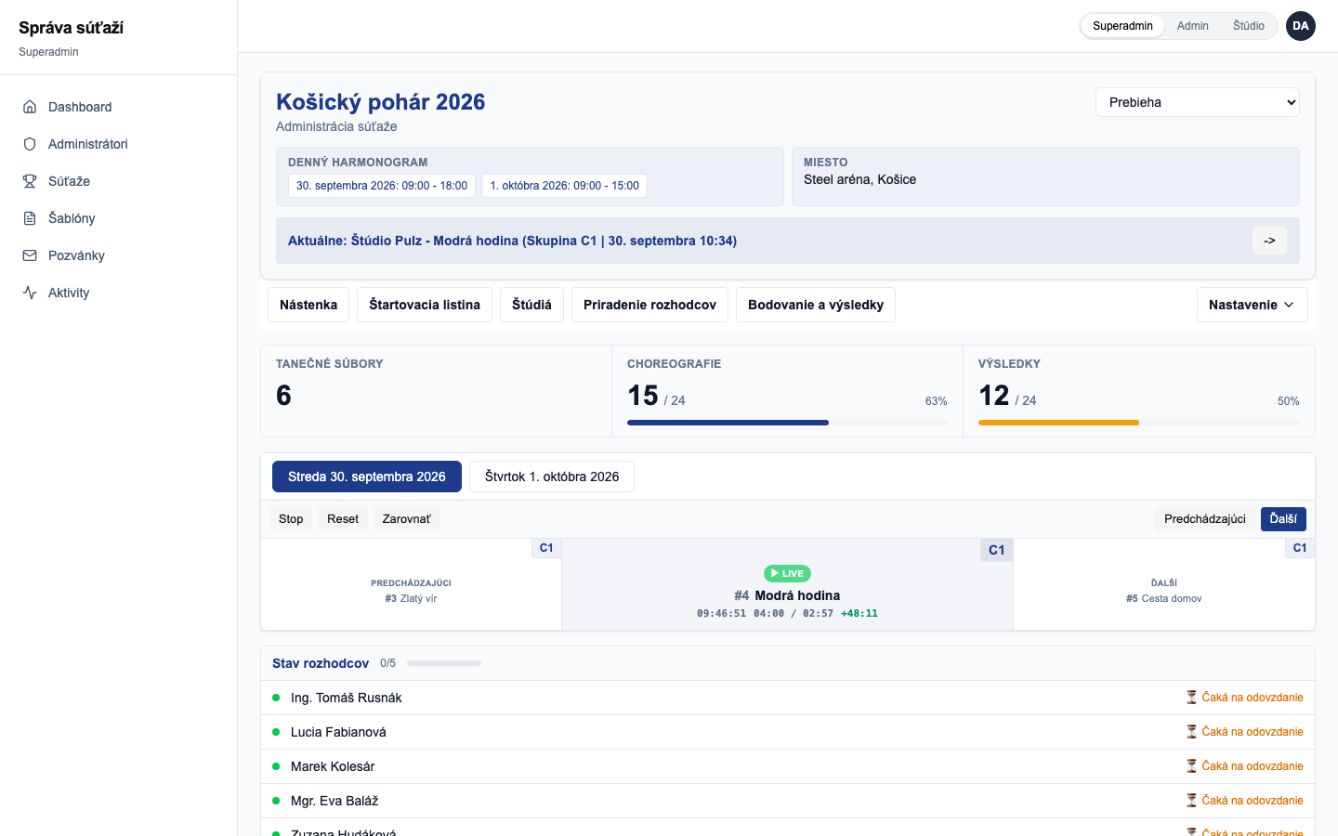The width and height of the screenshot is (1338, 836).
Task: Click the Administrátori shield icon
Action: (x=30, y=144)
